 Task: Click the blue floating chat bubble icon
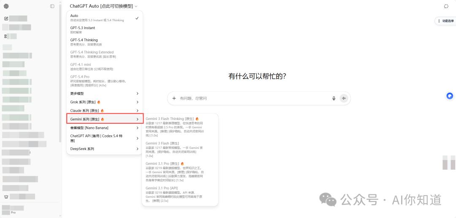coord(450,96)
